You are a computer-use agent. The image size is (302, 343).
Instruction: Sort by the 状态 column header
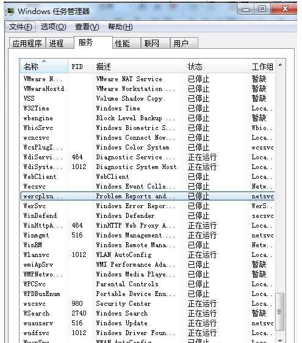coord(216,67)
